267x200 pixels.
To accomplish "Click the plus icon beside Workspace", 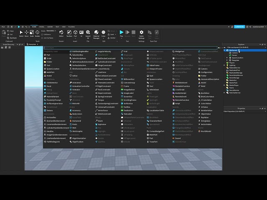I will tap(239, 50).
